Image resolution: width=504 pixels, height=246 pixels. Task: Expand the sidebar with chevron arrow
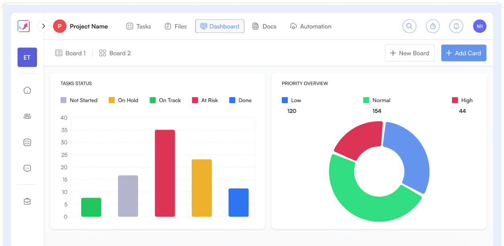43,27
